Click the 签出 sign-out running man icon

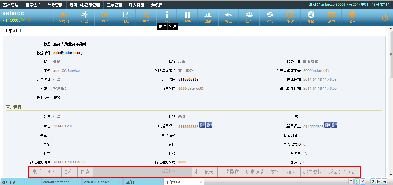[84, 15]
